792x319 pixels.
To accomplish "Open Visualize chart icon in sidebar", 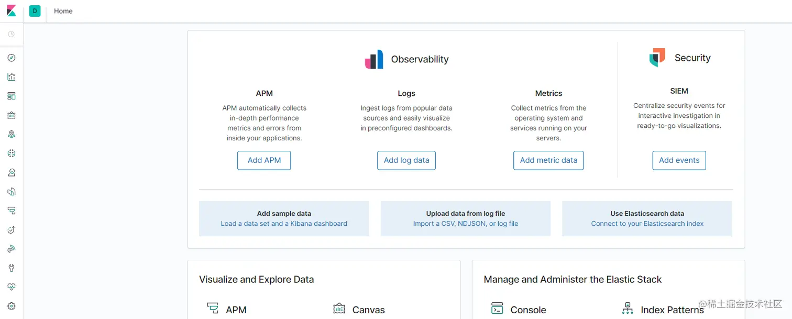I will point(12,77).
